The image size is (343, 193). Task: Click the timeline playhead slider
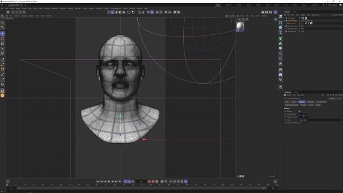coord(7,185)
